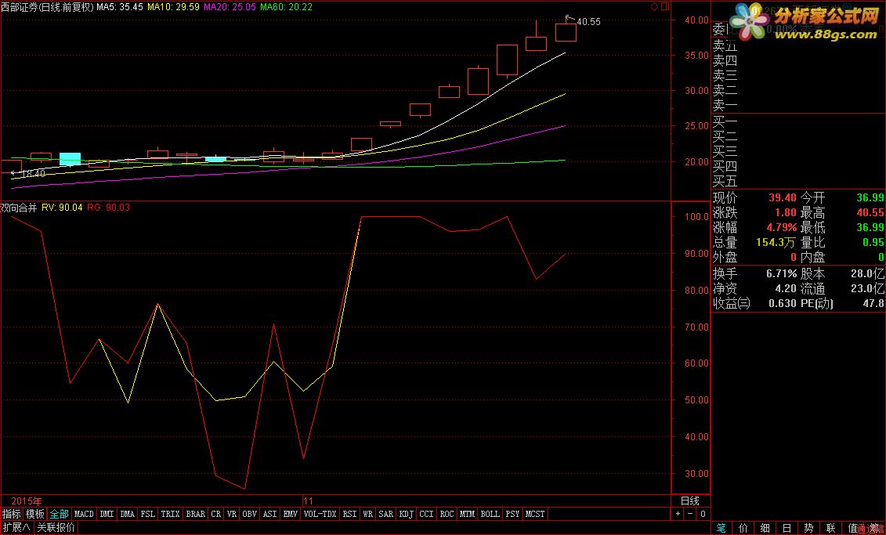Switch to the 细 tab

pos(765,528)
